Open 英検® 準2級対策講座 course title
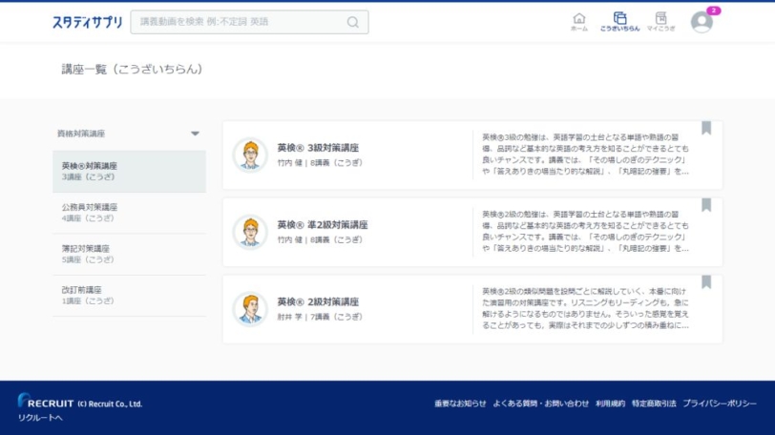 pyautogui.click(x=323, y=225)
